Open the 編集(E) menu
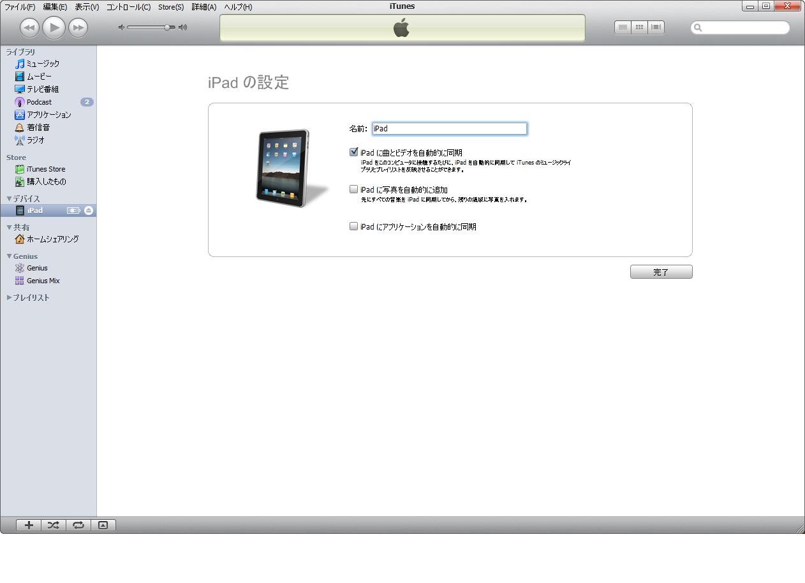Image resolution: width=805 pixels, height=583 pixels. coord(55,7)
